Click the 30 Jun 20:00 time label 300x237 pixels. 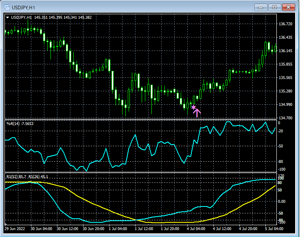point(93,229)
